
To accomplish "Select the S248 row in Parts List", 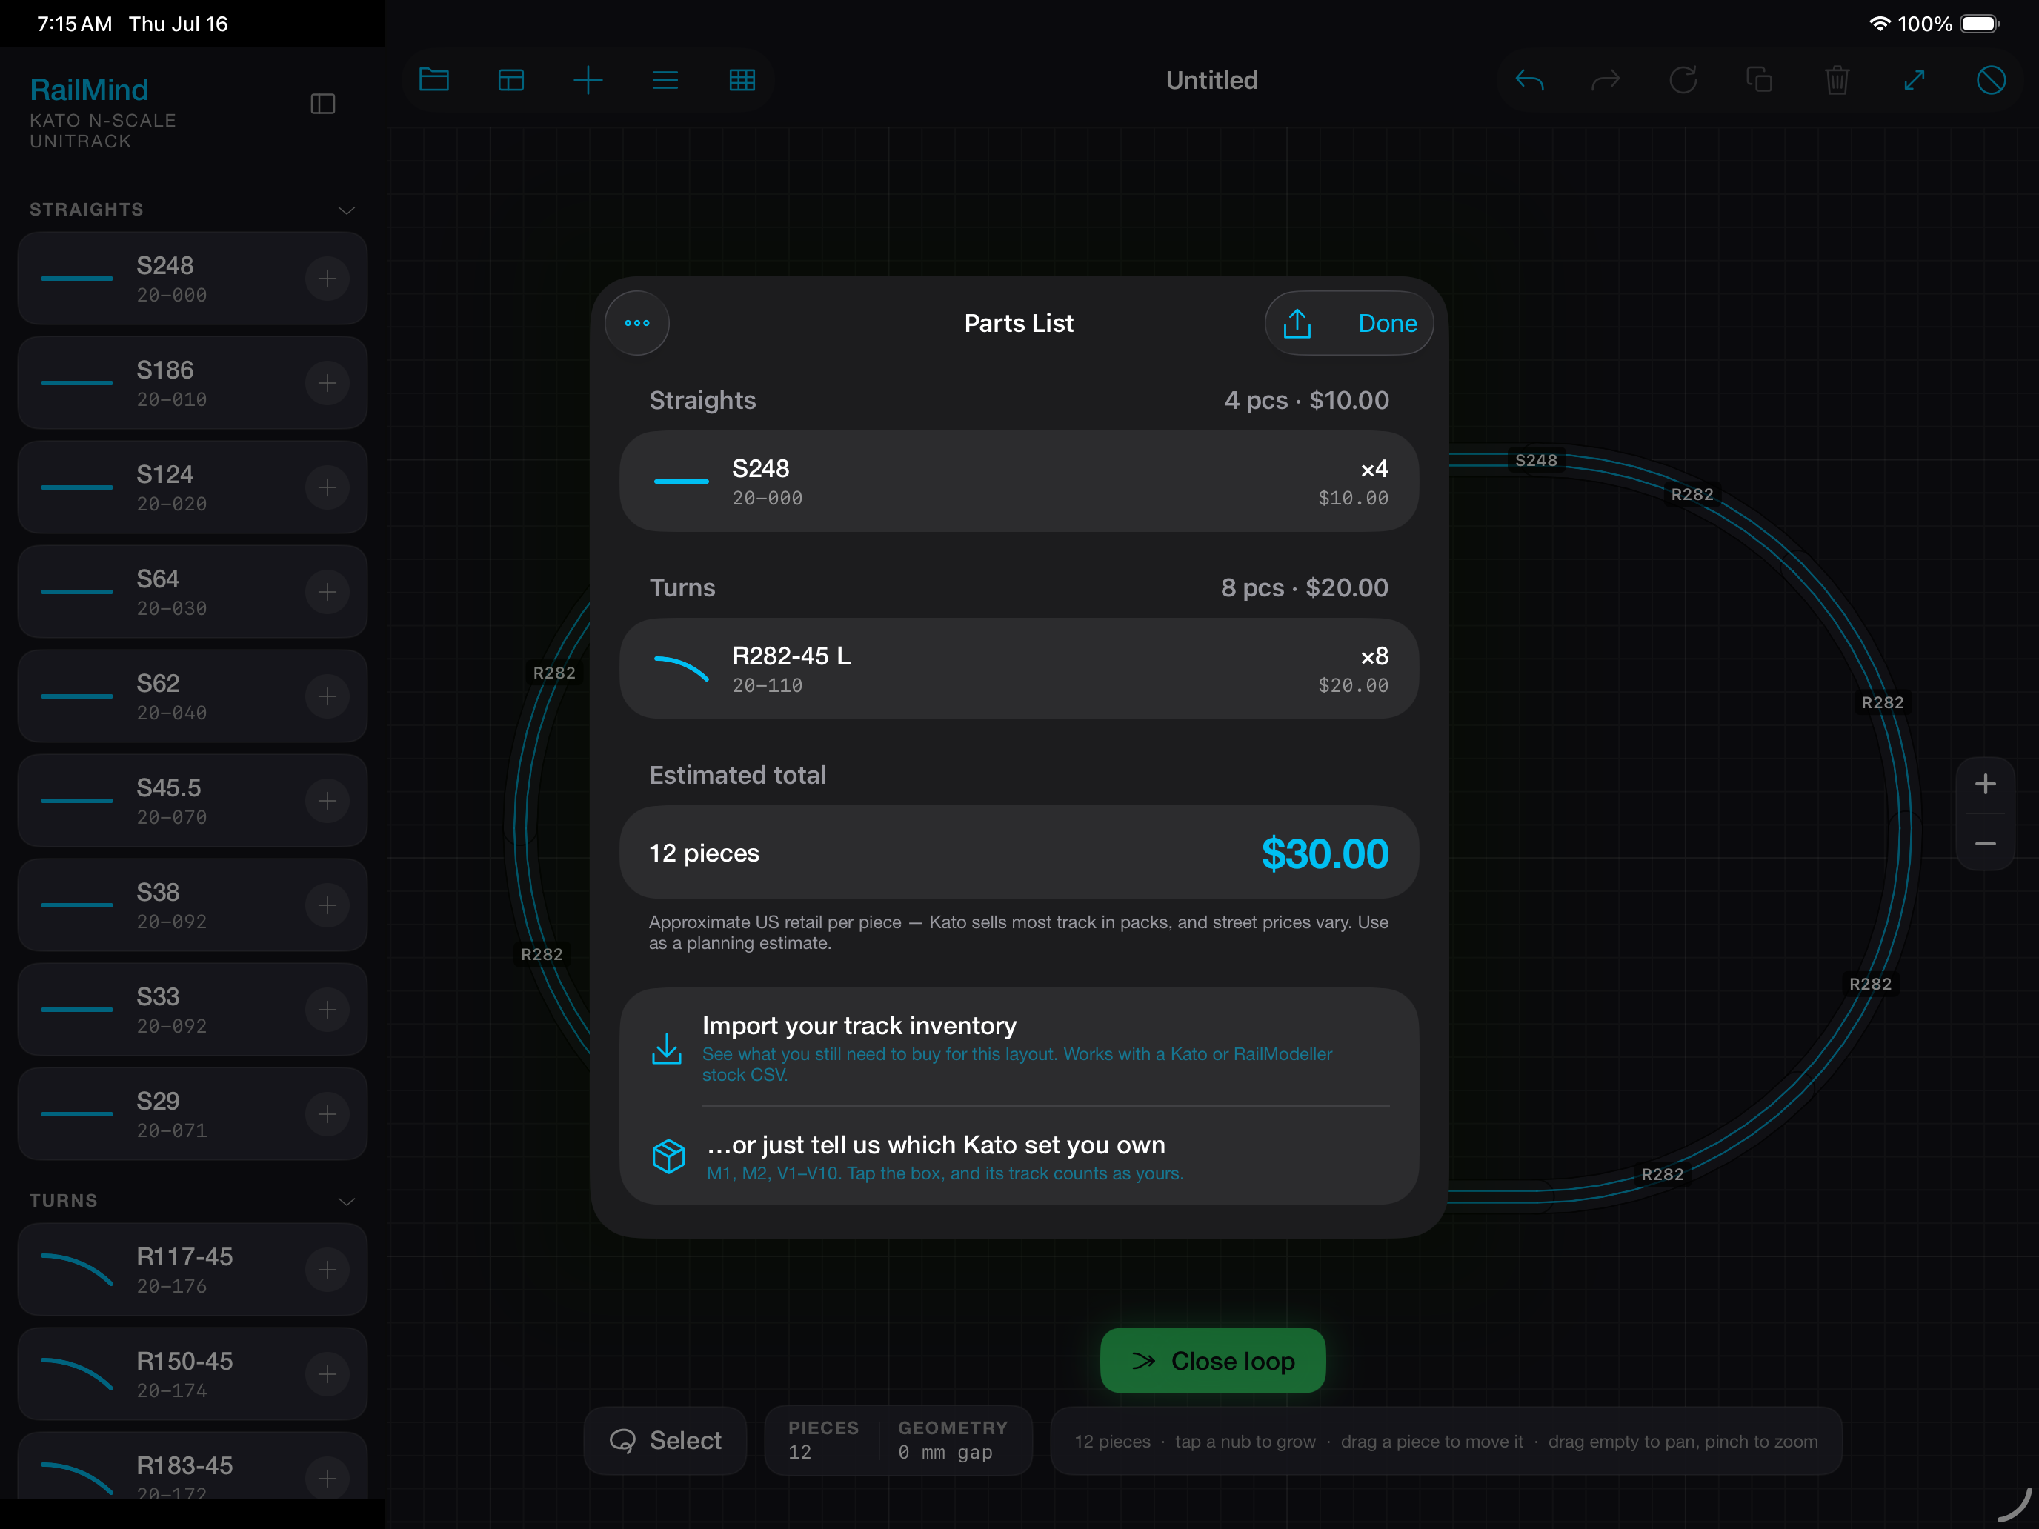I will [1019, 482].
